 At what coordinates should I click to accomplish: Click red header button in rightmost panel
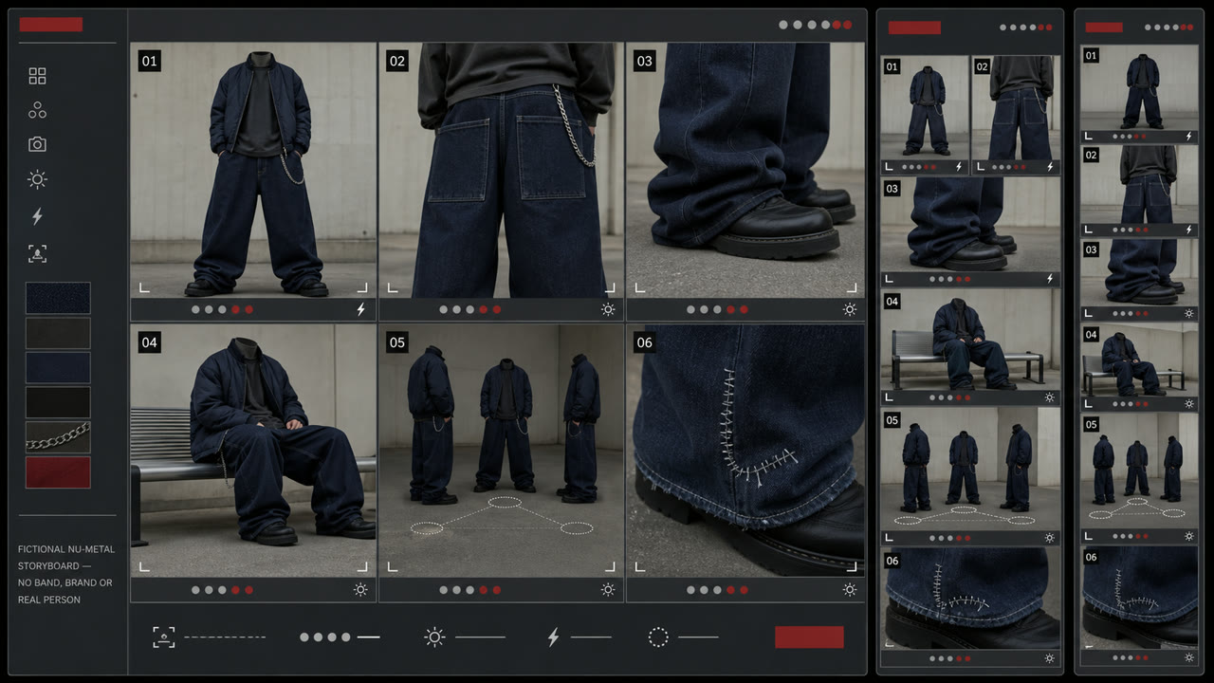click(x=1104, y=28)
